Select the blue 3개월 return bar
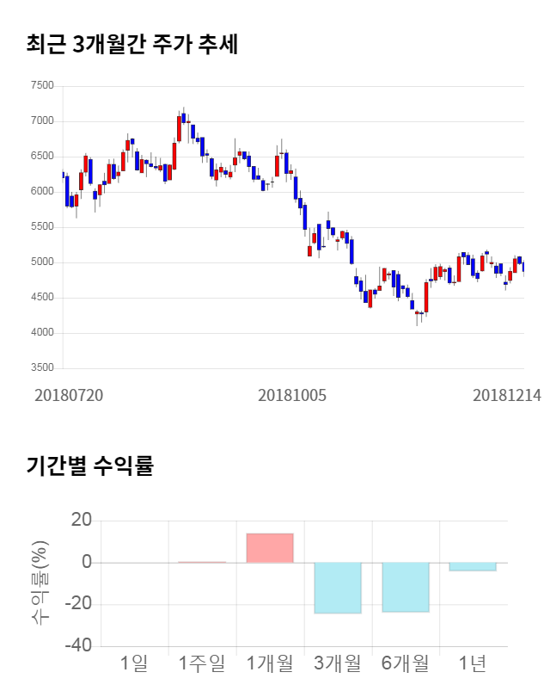The width and height of the screenshot is (550, 697). 338,588
